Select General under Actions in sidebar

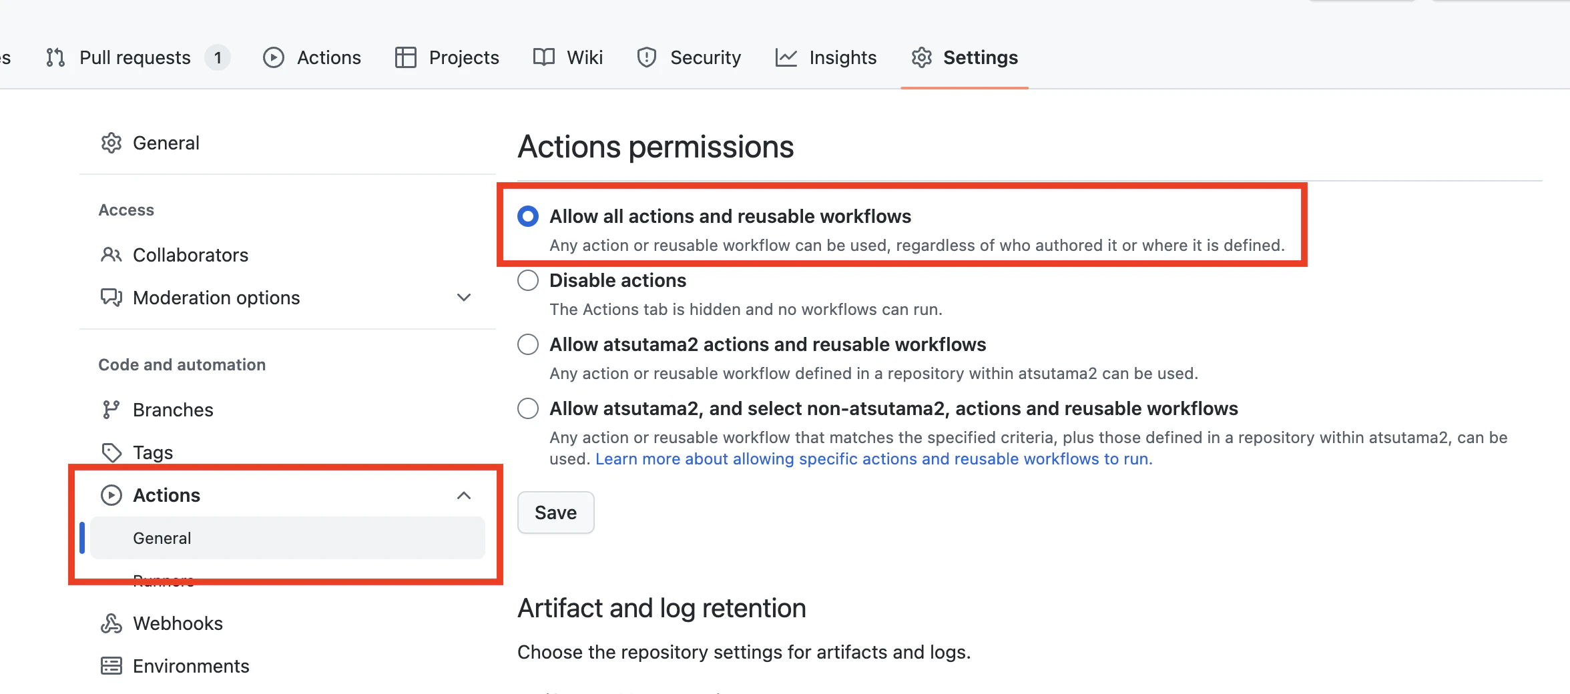tap(287, 538)
